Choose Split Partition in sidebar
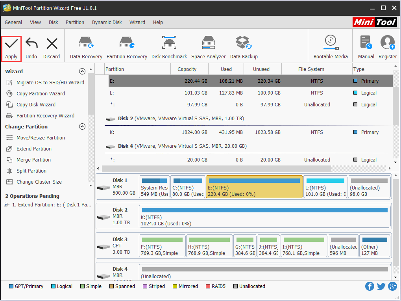The image size is (401, 301). click(x=26, y=171)
